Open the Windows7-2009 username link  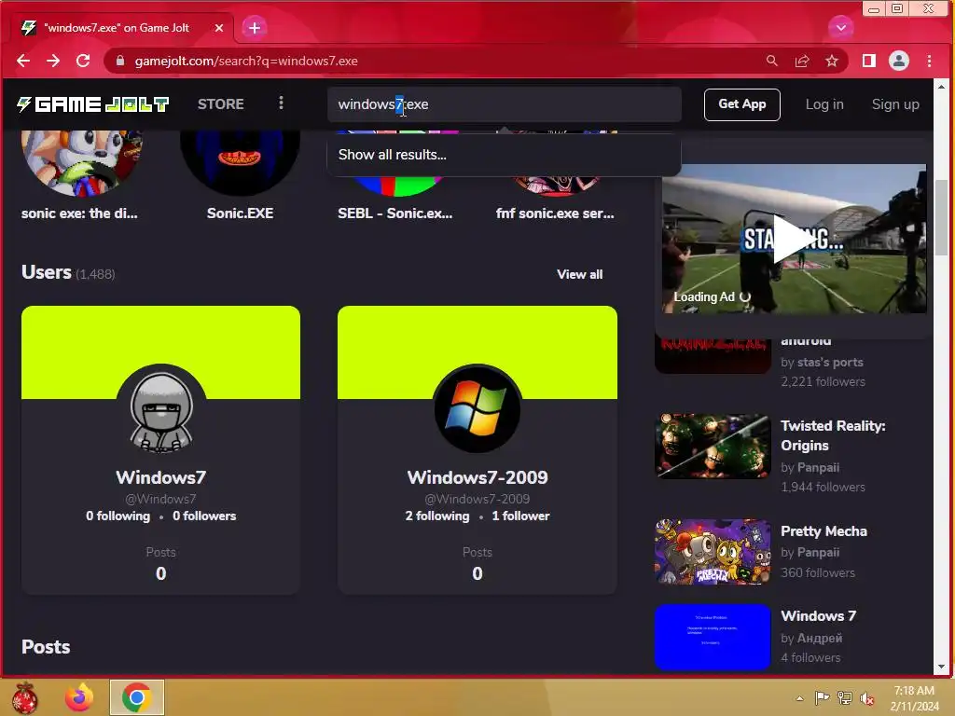(x=477, y=477)
